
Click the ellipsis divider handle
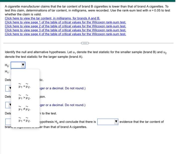(85, 43)
